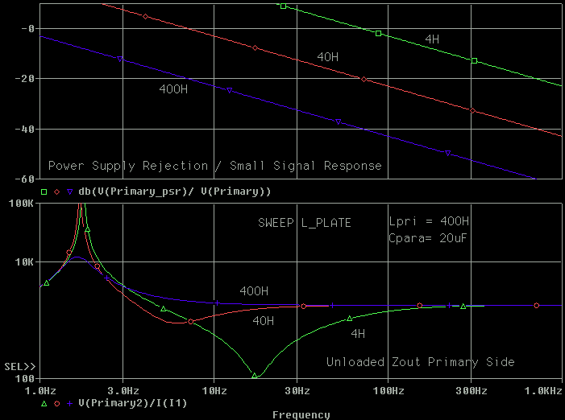Image resolution: width=565 pixels, height=420 pixels.
Task: Click red circle legend marker in lower plot
Action: [x=56, y=403]
